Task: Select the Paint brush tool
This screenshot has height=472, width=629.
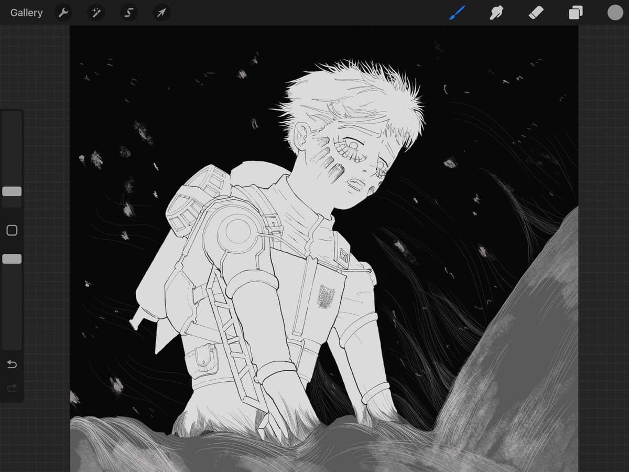Action: pyautogui.click(x=457, y=13)
